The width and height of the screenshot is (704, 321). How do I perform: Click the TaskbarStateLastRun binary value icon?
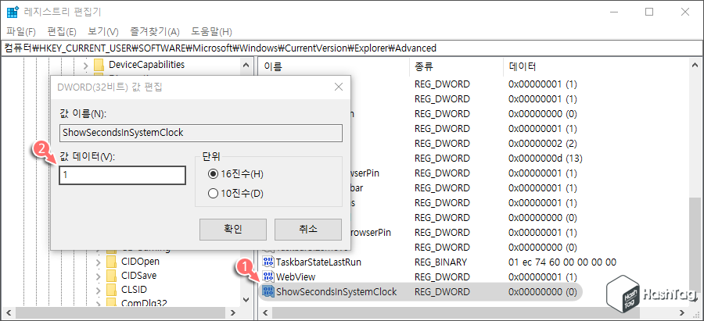(268, 262)
